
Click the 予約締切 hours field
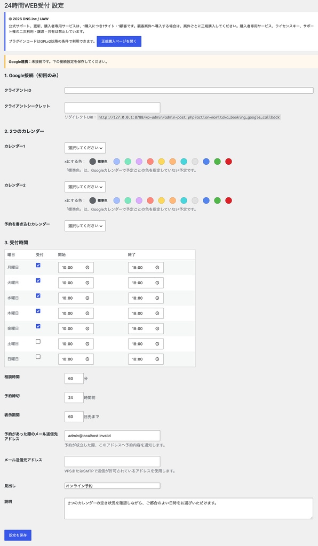[74, 398]
